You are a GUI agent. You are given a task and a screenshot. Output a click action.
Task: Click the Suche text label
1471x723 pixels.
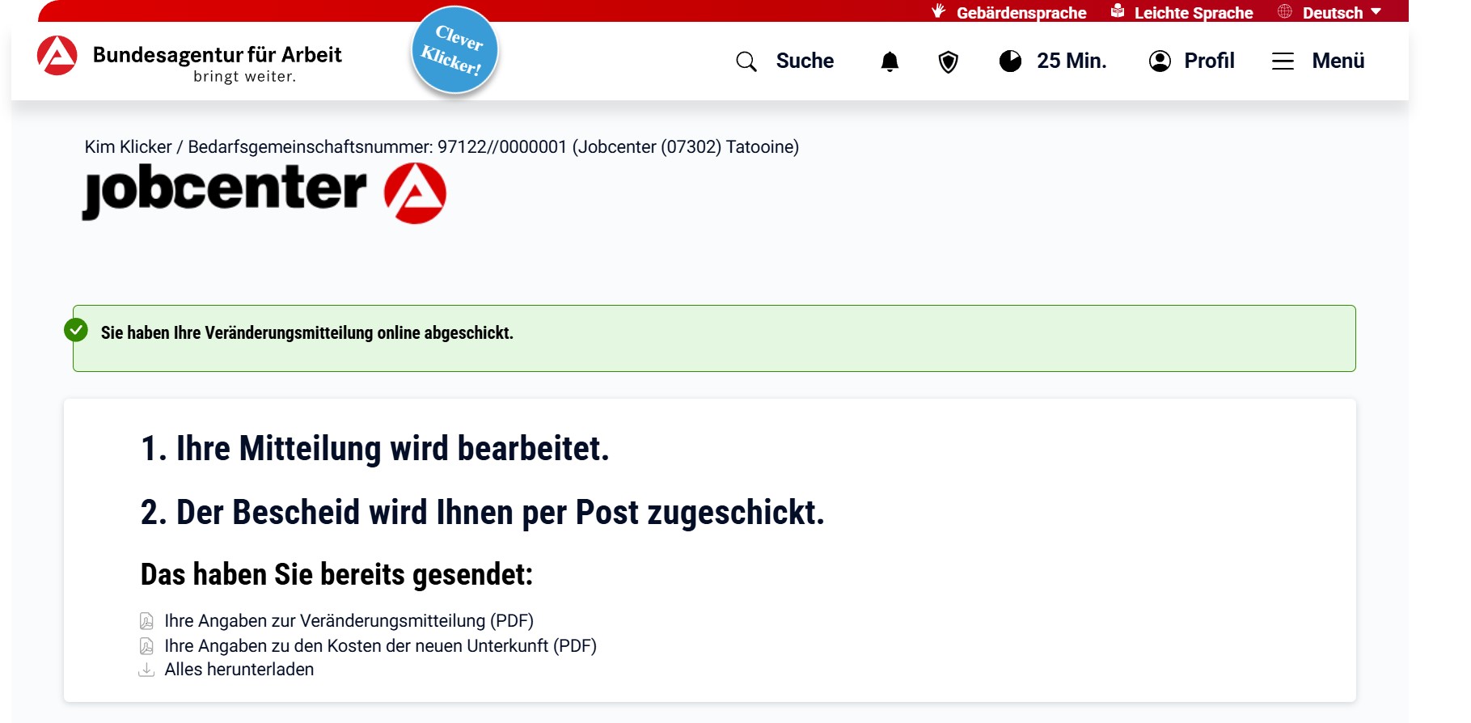[x=805, y=61]
